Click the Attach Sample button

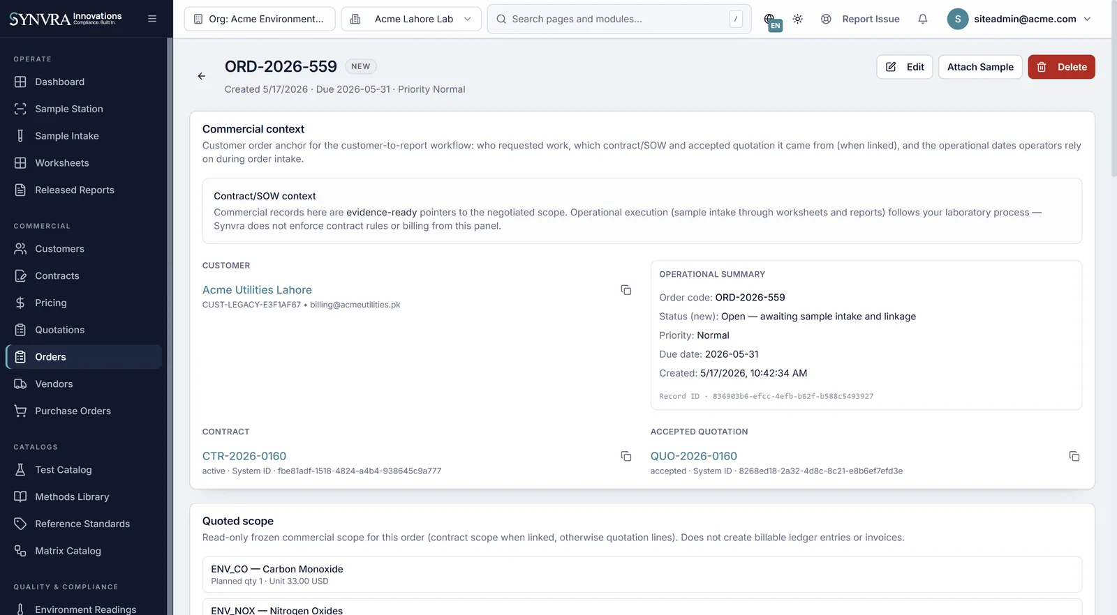[x=980, y=67]
